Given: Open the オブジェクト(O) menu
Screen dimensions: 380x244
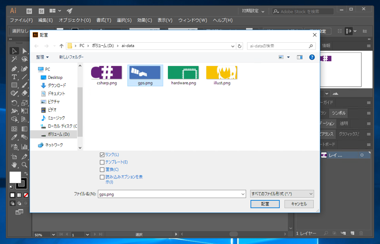Looking at the screenshot, I should [75, 20].
